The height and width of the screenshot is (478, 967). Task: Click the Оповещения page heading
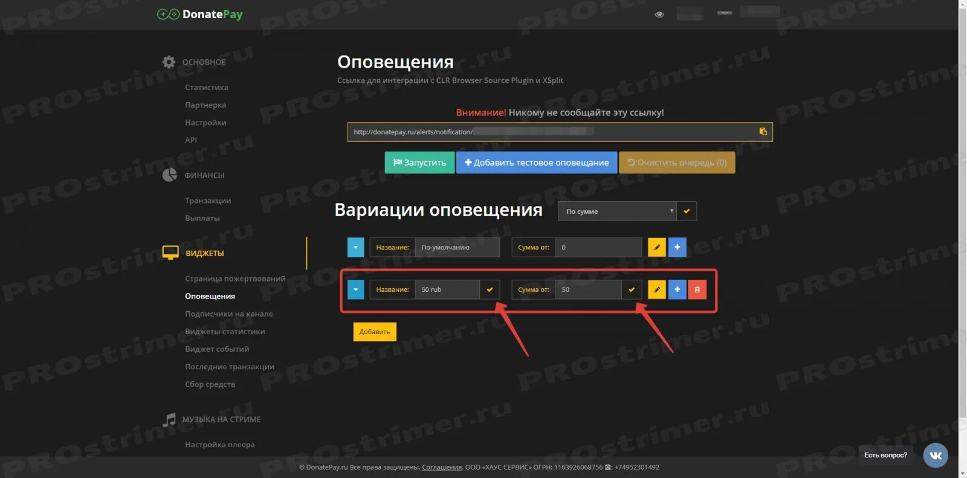(x=395, y=62)
